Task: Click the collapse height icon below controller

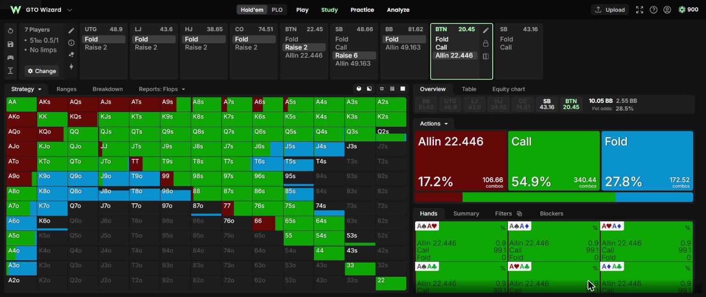Action: click(11, 71)
